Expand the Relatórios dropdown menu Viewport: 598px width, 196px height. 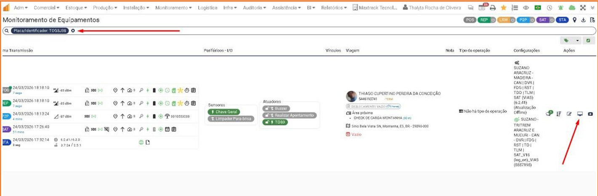pyautogui.click(x=334, y=8)
